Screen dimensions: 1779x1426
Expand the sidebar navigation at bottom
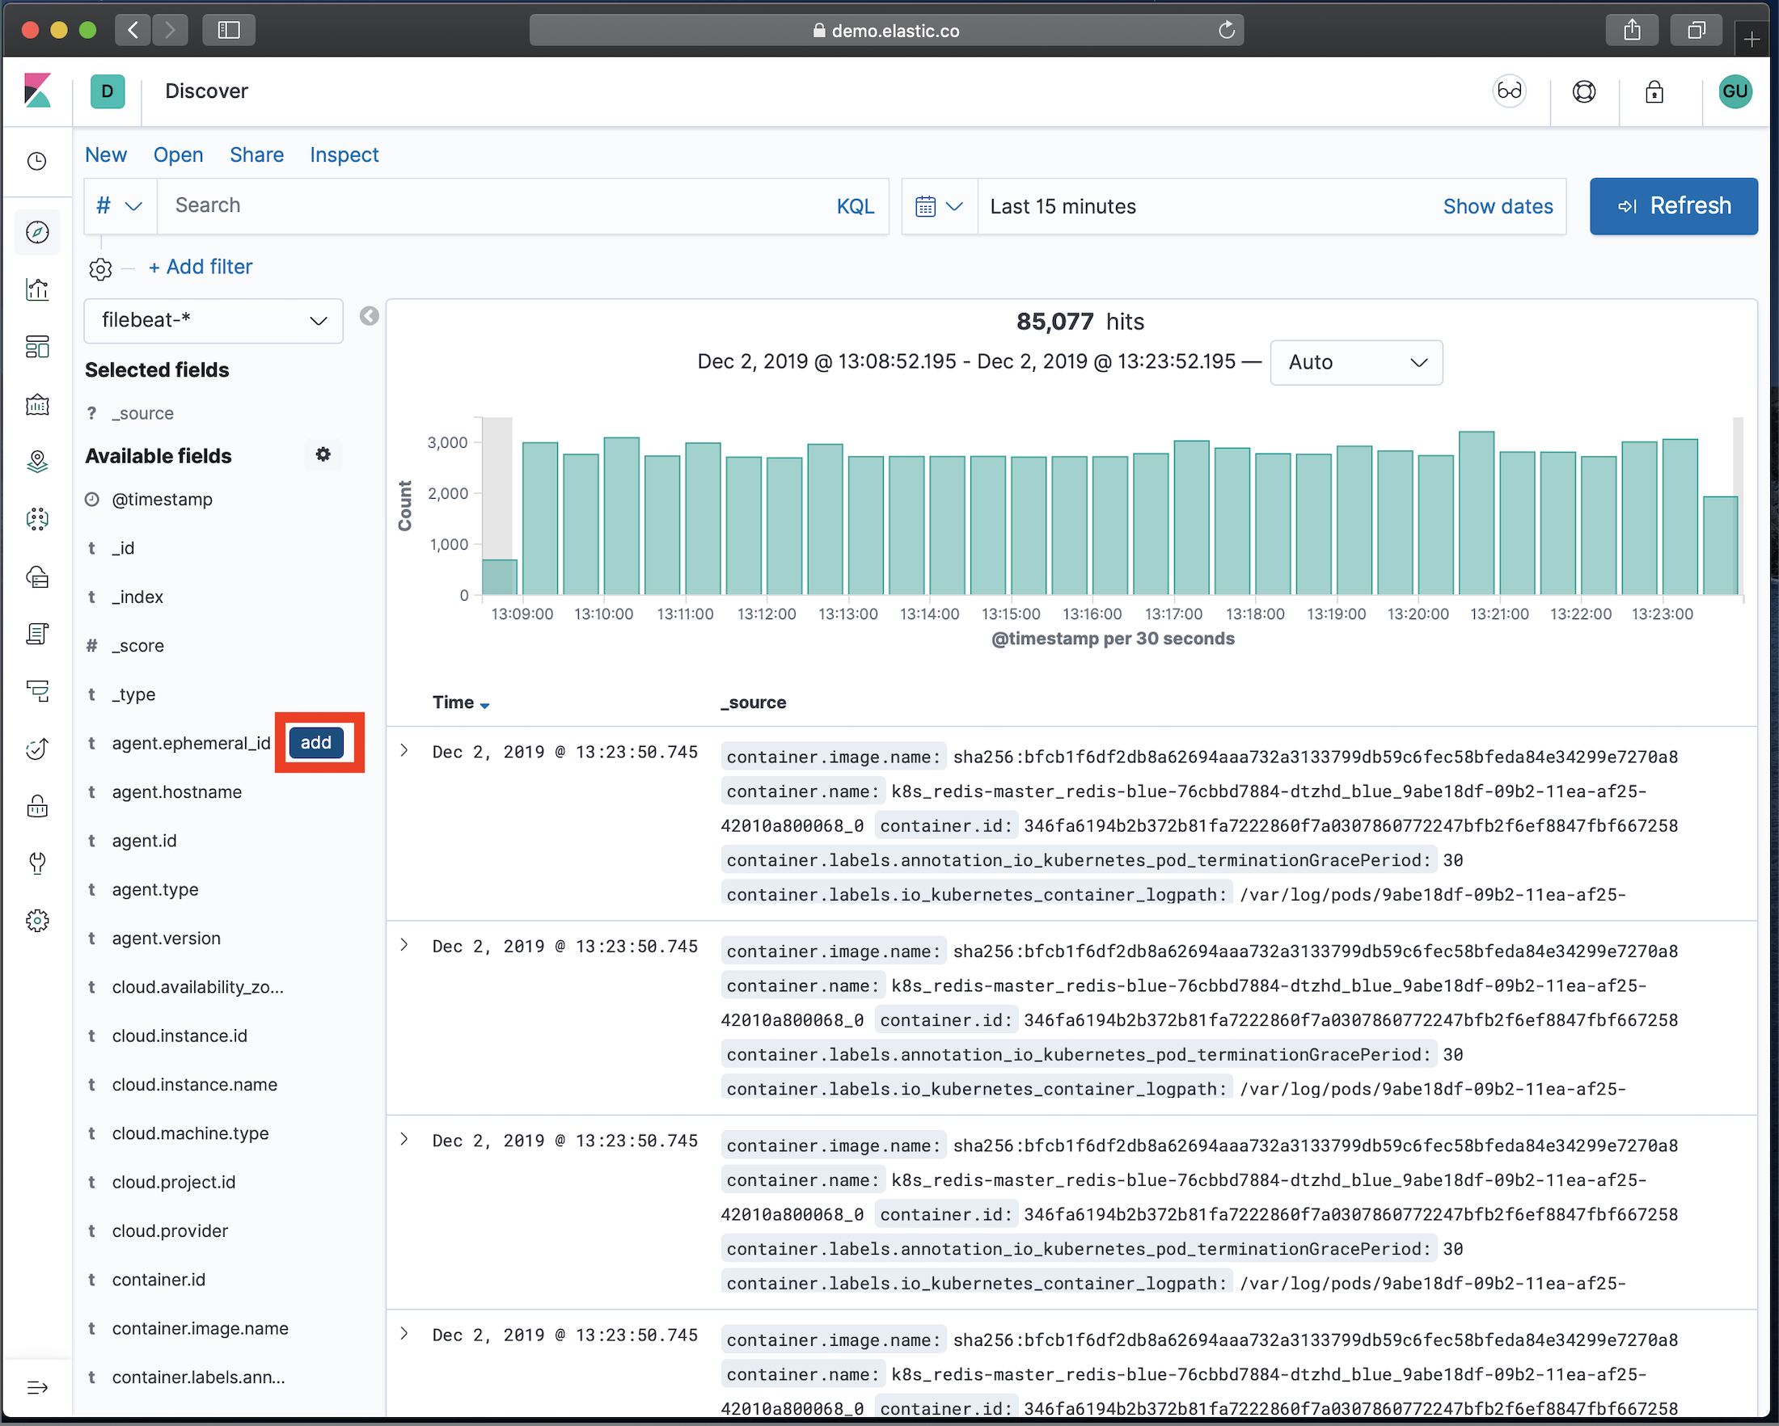pyautogui.click(x=37, y=1387)
